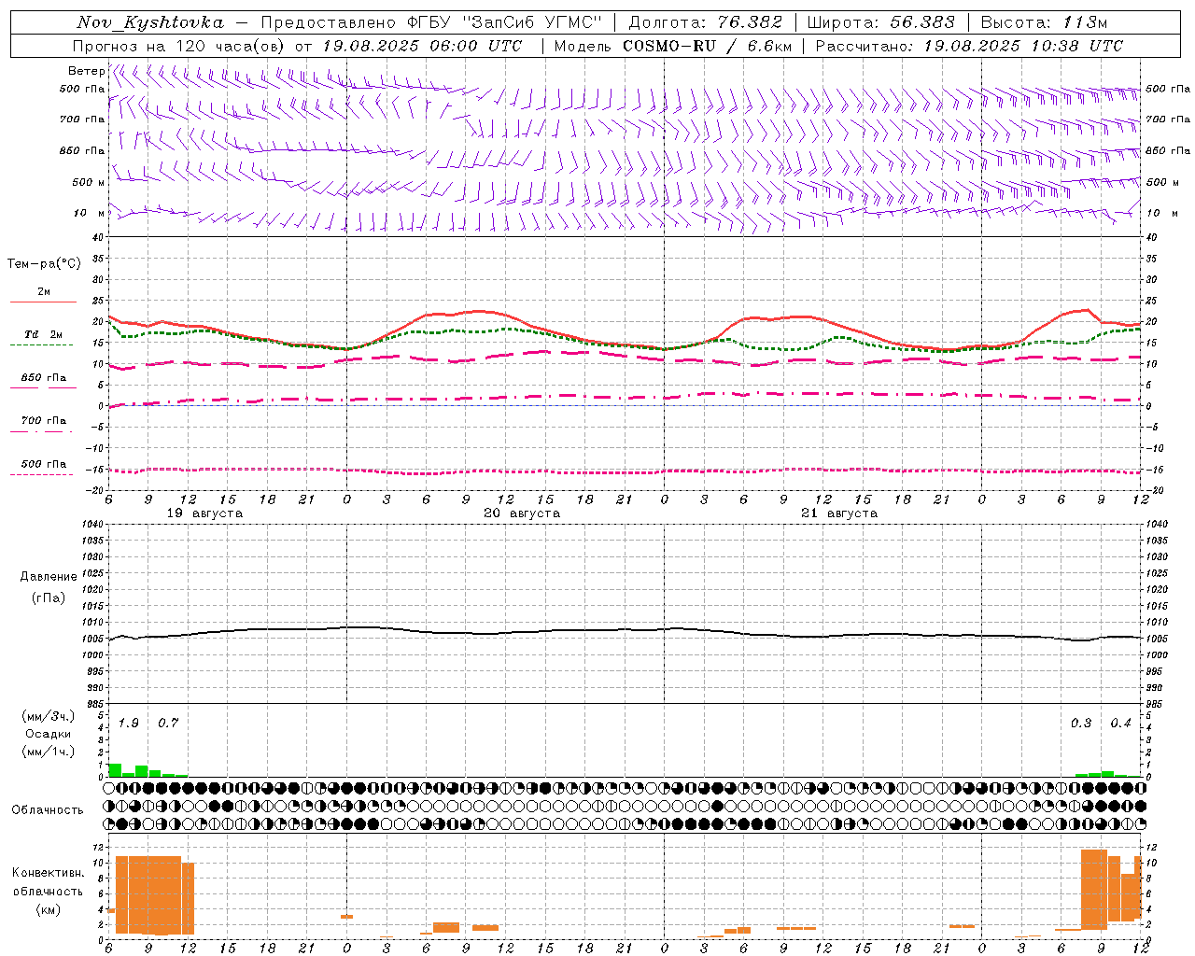This screenshot has width=1195, height=956.
Task: Click the precipitation amount 0.7
Action: [x=168, y=723]
